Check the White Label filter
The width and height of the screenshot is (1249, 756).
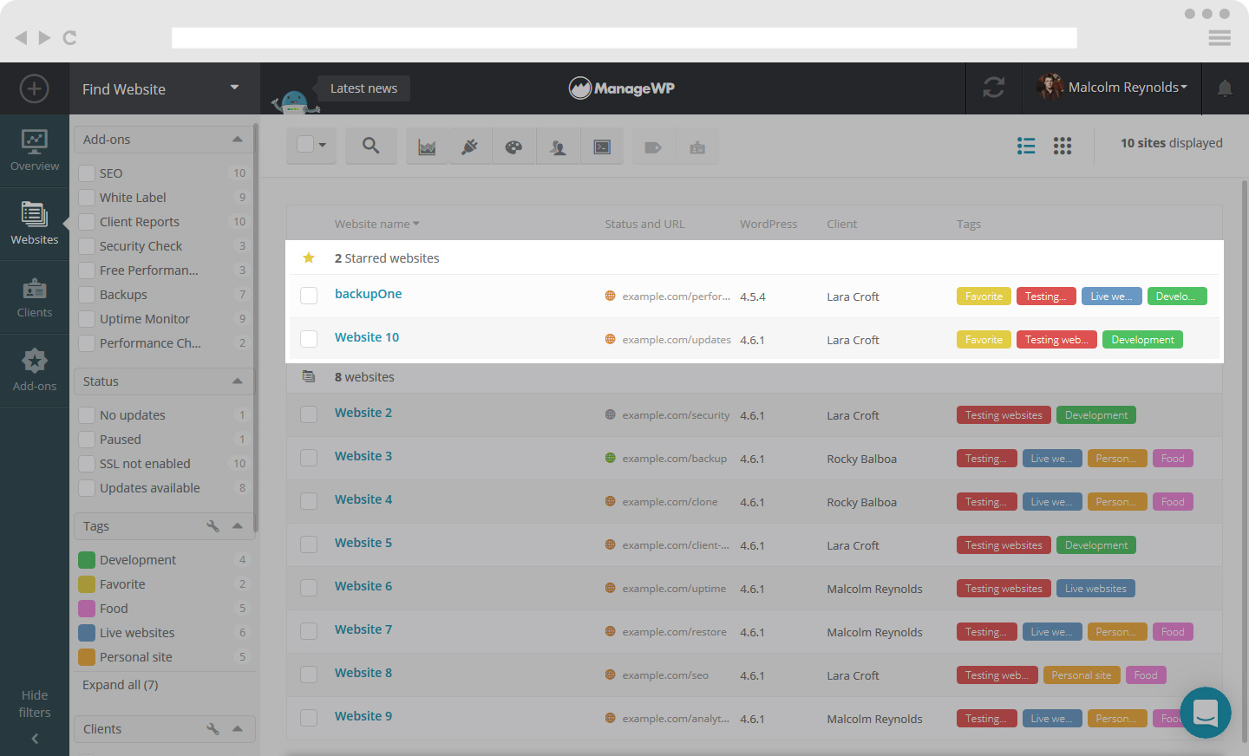(x=87, y=198)
